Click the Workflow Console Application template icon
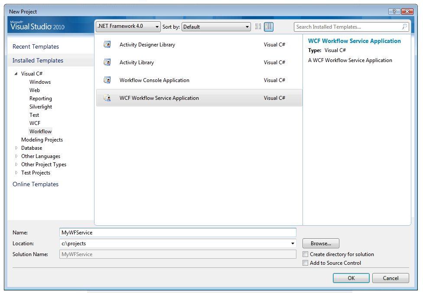 (x=107, y=80)
